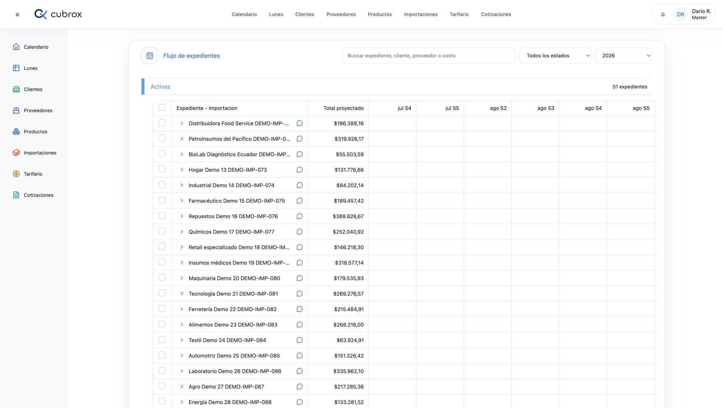Open comments for Retail especializado Demo 18 row
The width and height of the screenshot is (723, 408).
(299, 247)
